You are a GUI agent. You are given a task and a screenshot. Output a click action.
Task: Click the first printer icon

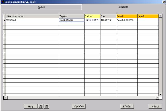tap(41, 106)
